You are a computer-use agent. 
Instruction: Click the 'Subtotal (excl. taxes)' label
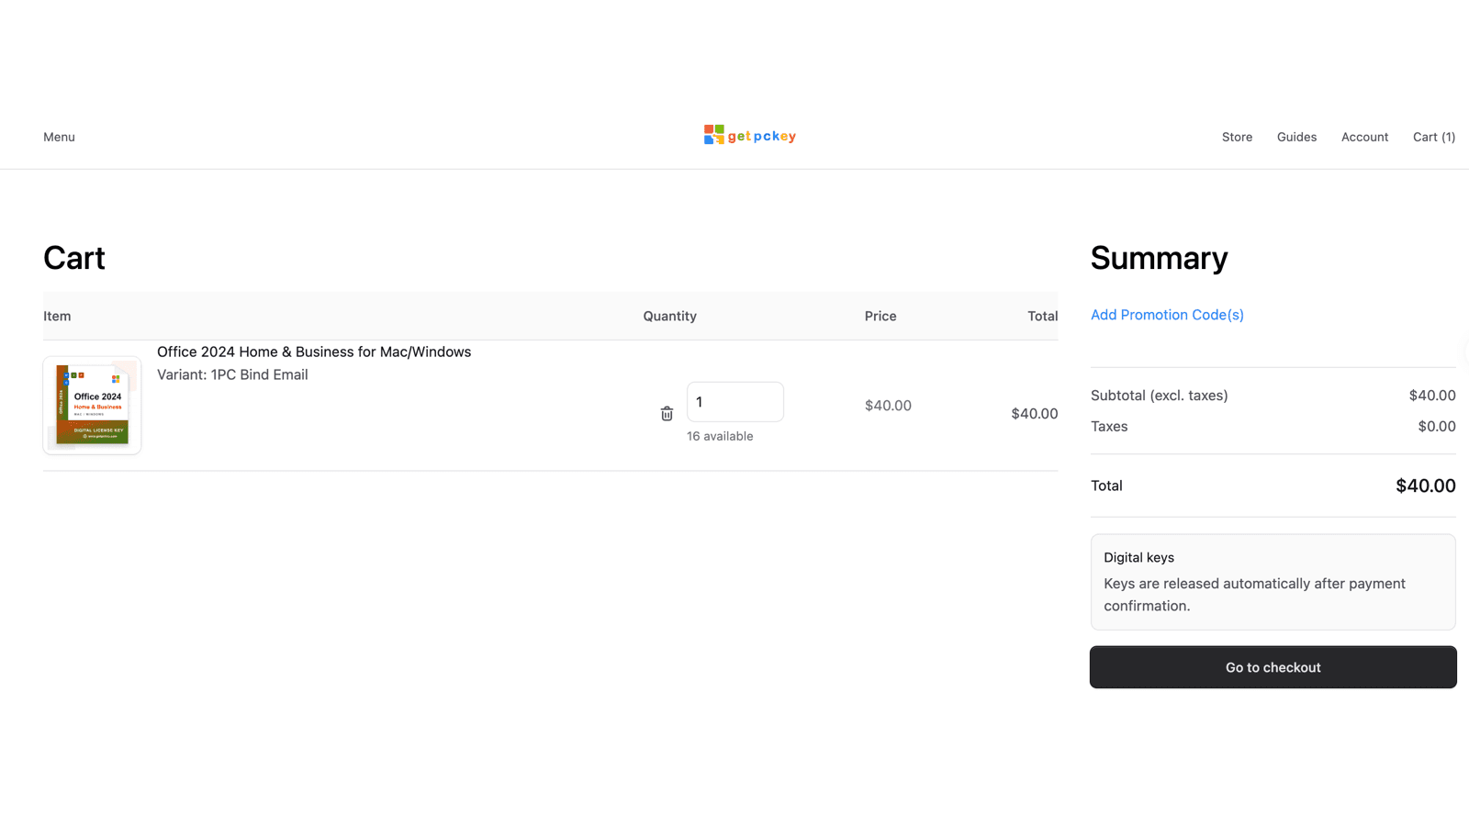1159,396
